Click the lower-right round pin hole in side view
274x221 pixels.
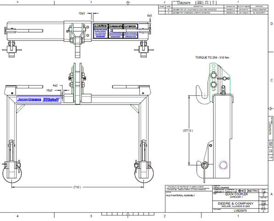[x=223, y=165]
